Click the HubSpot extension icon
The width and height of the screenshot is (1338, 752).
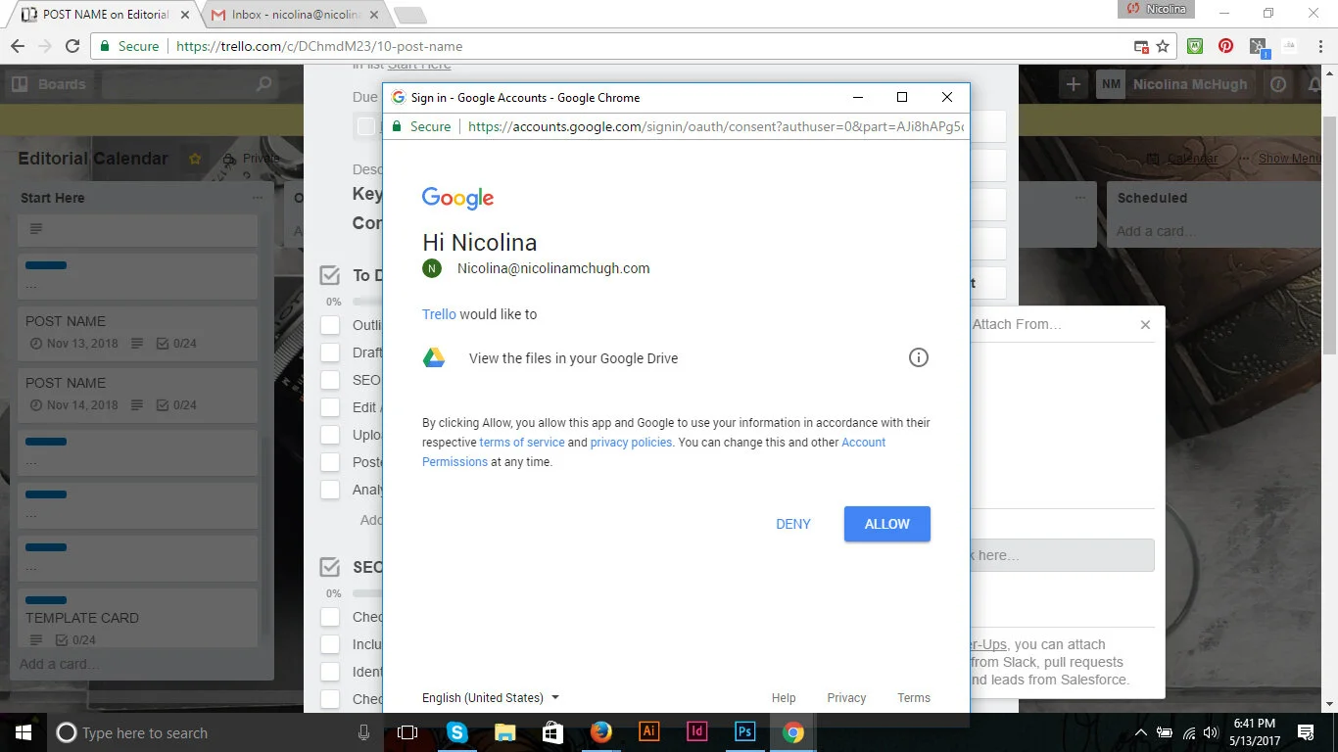[1259, 46]
